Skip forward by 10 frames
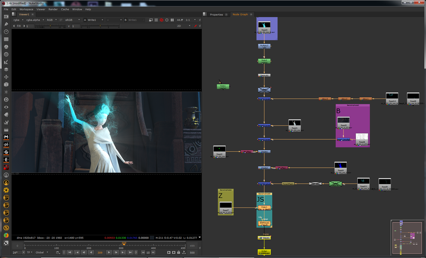The image size is (426, 258). [x=153, y=252]
